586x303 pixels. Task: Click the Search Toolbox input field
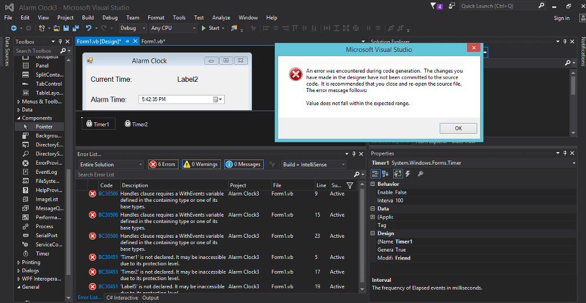[36, 51]
